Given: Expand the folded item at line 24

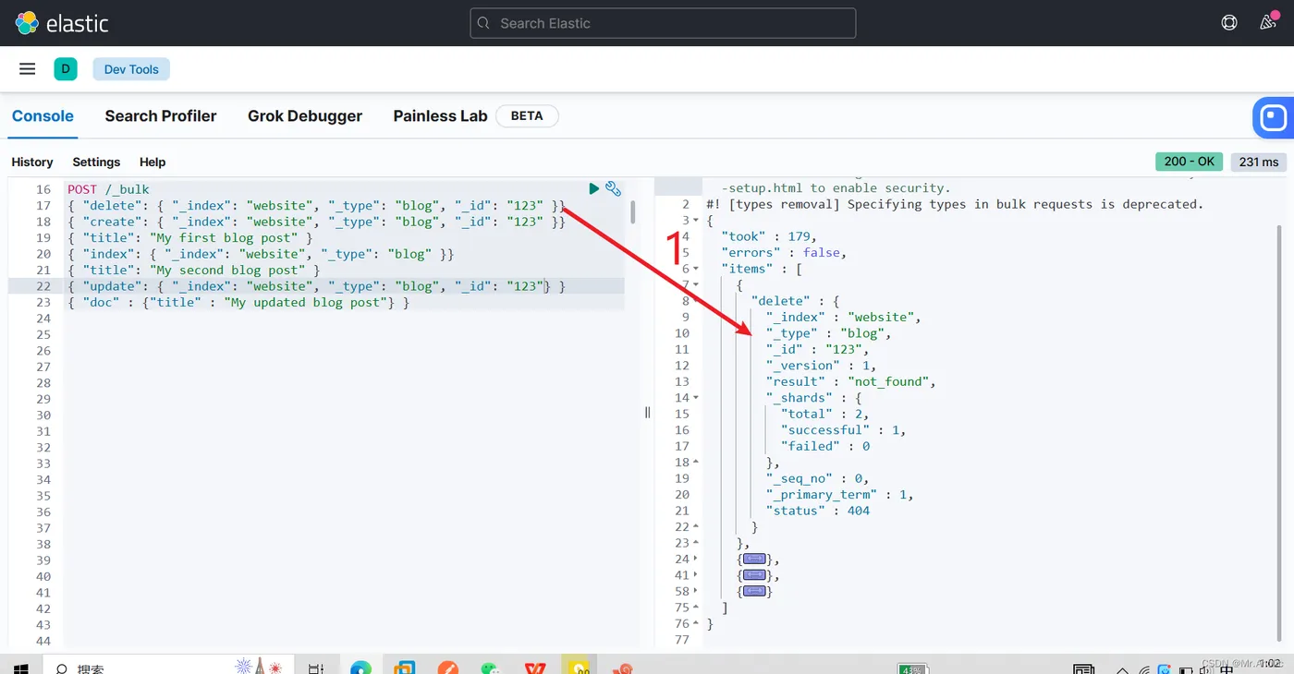Looking at the screenshot, I should 696,560.
